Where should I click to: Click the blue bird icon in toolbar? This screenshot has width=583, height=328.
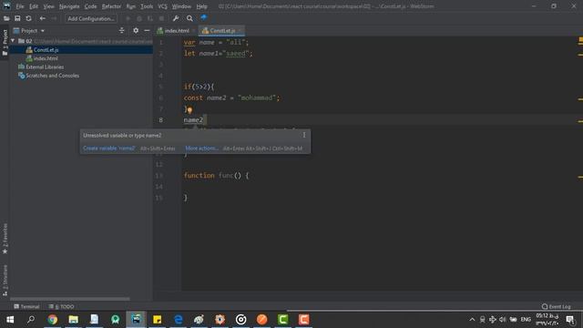(203, 18)
